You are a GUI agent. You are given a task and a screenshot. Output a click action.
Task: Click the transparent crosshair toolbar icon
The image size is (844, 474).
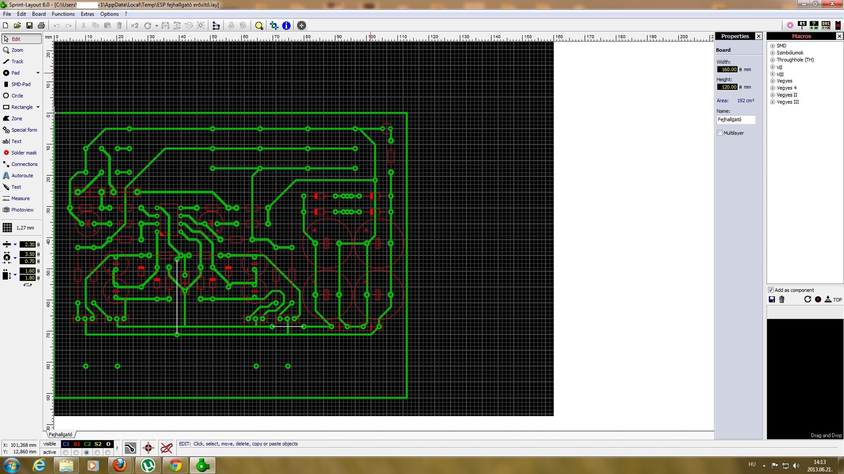point(274,25)
